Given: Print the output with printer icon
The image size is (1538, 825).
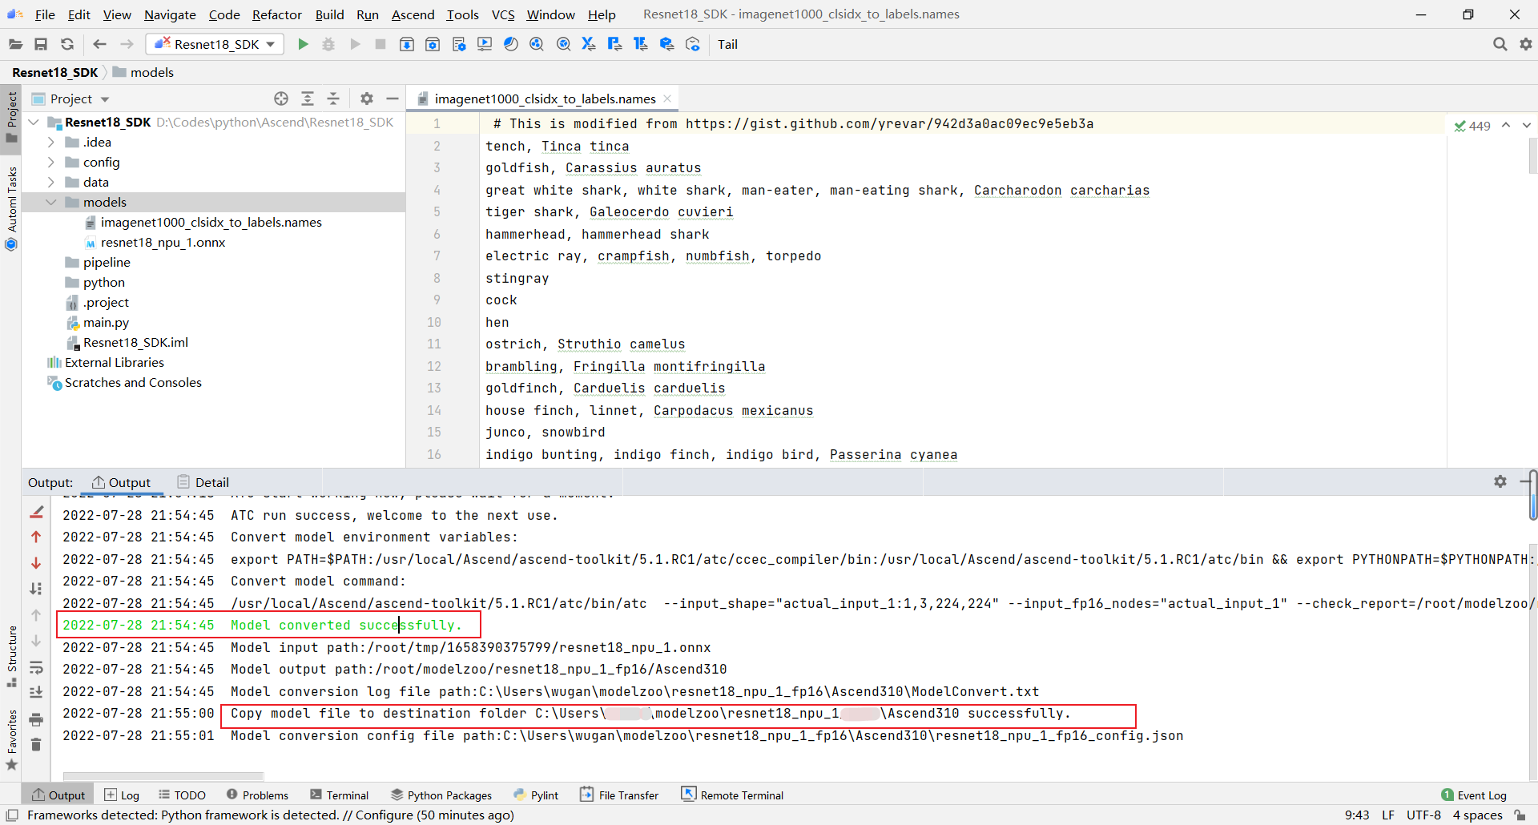Looking at the screenshot, I should pos(36,719).
